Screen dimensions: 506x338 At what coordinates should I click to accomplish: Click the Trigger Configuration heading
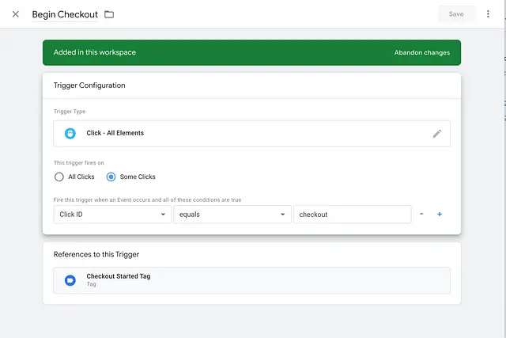pyautogui.click(x=89, y=85)
